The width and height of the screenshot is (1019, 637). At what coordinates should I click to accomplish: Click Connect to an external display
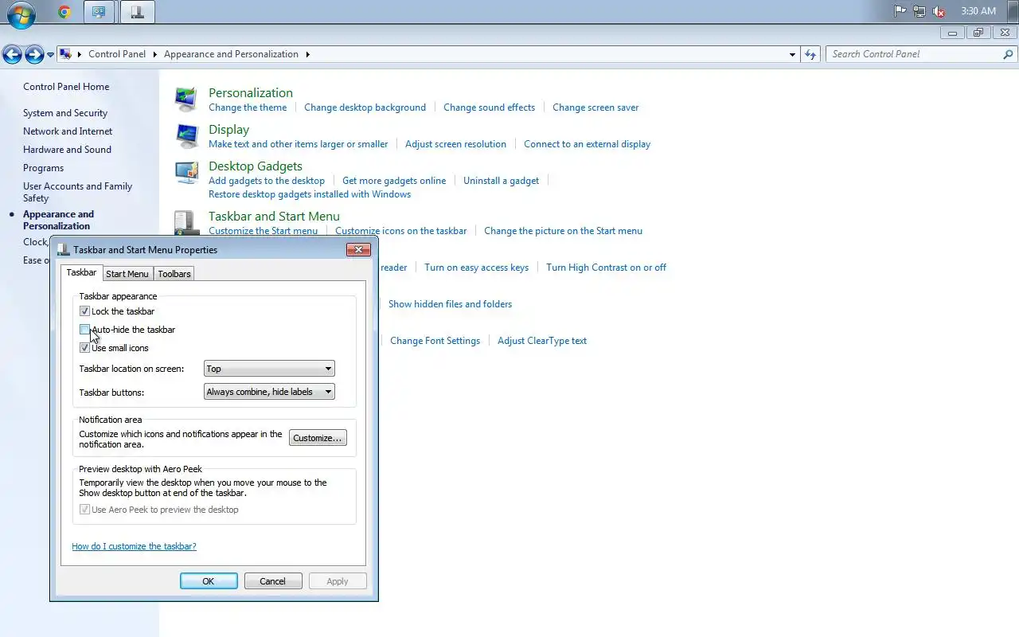click(x=587, y=144)
